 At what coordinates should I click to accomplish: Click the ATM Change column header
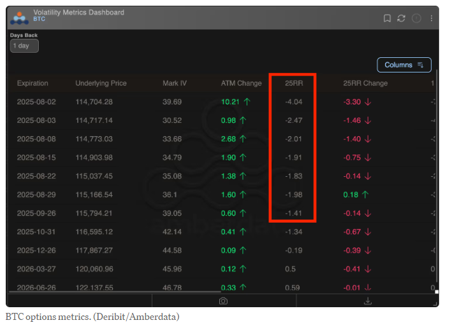click(x=241, y=83)
